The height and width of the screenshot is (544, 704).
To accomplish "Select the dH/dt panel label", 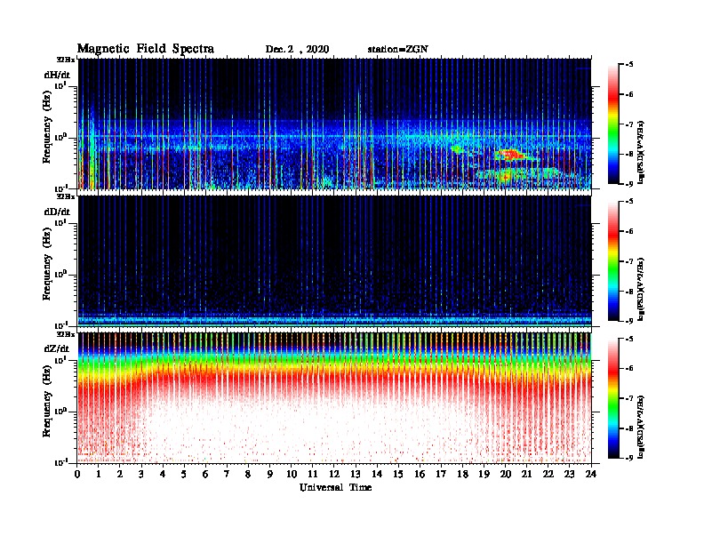I will 57,75.
